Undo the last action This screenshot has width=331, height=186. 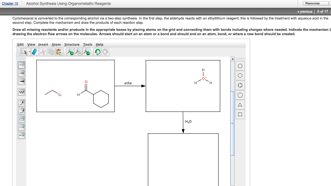97,52
